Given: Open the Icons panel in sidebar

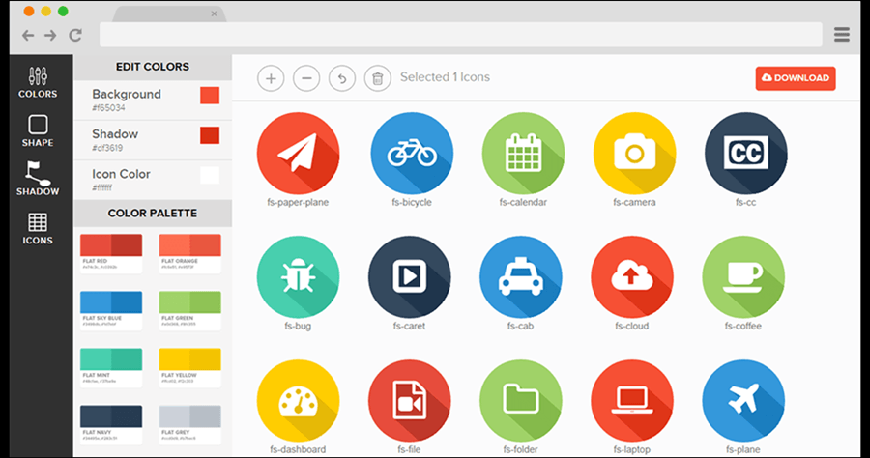Looking at the screenshot, I should tap(38, 228).
